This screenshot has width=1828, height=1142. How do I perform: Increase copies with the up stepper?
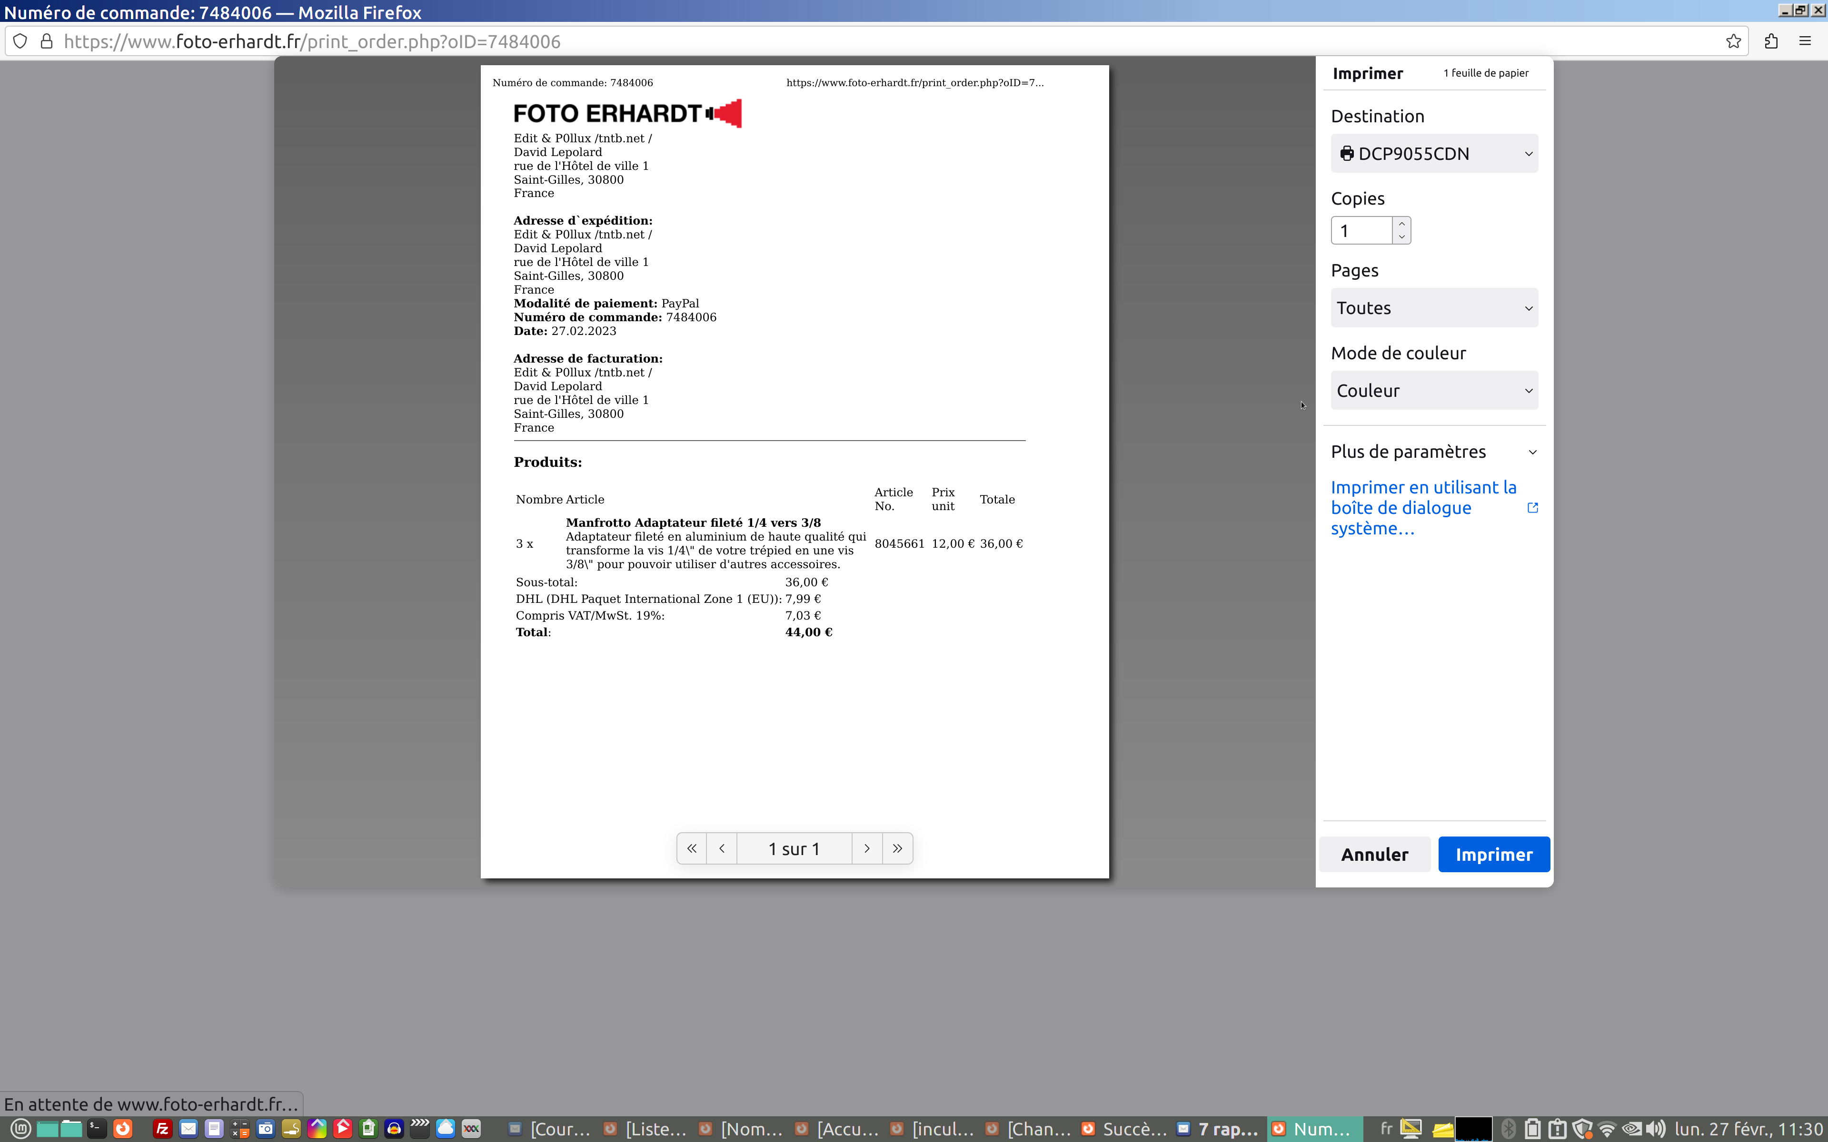1402,224
